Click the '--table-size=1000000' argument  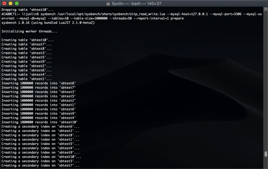[x=89, y=18]
